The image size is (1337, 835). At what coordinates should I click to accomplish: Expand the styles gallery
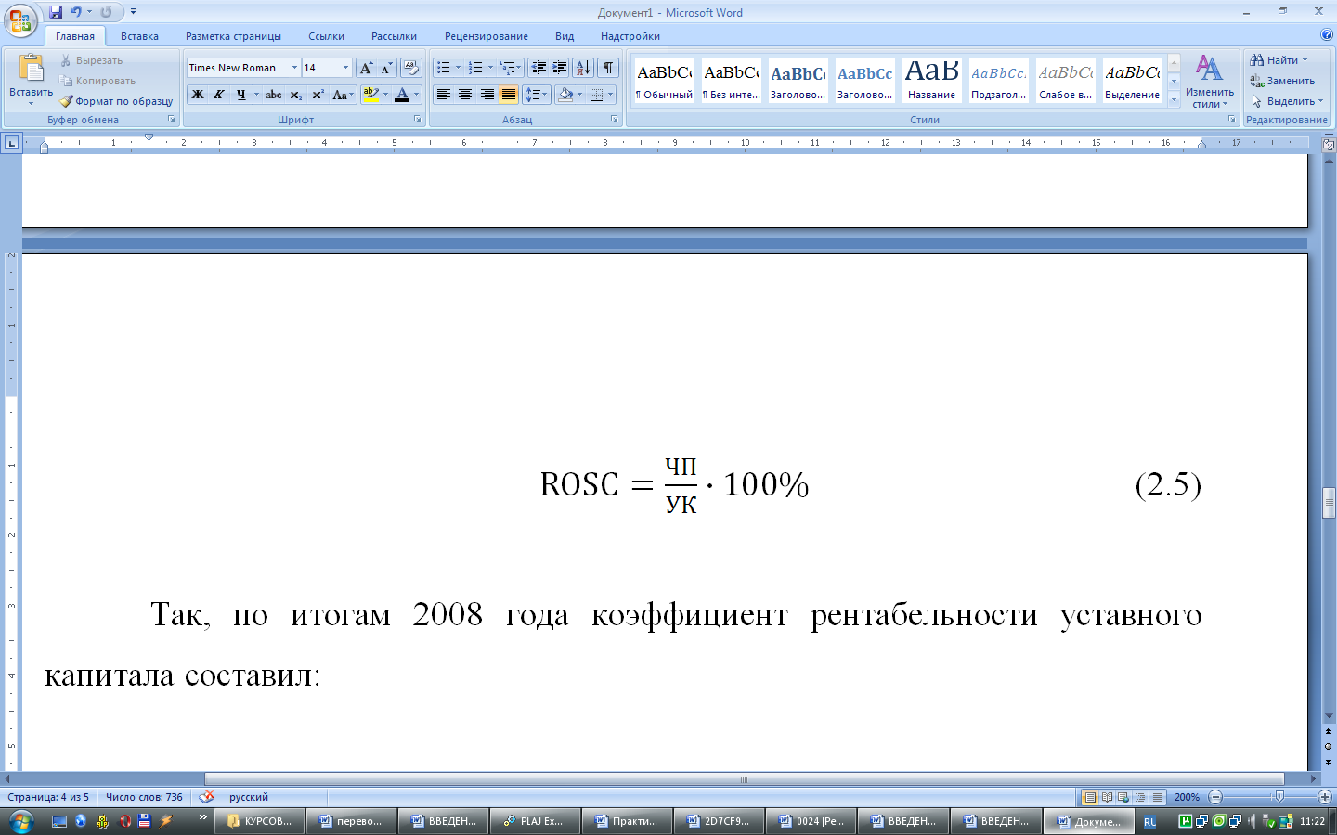pyautogui.click(x=1174, y=97)
